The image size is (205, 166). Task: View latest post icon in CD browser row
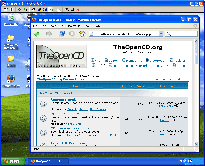(x=173, y=134)
